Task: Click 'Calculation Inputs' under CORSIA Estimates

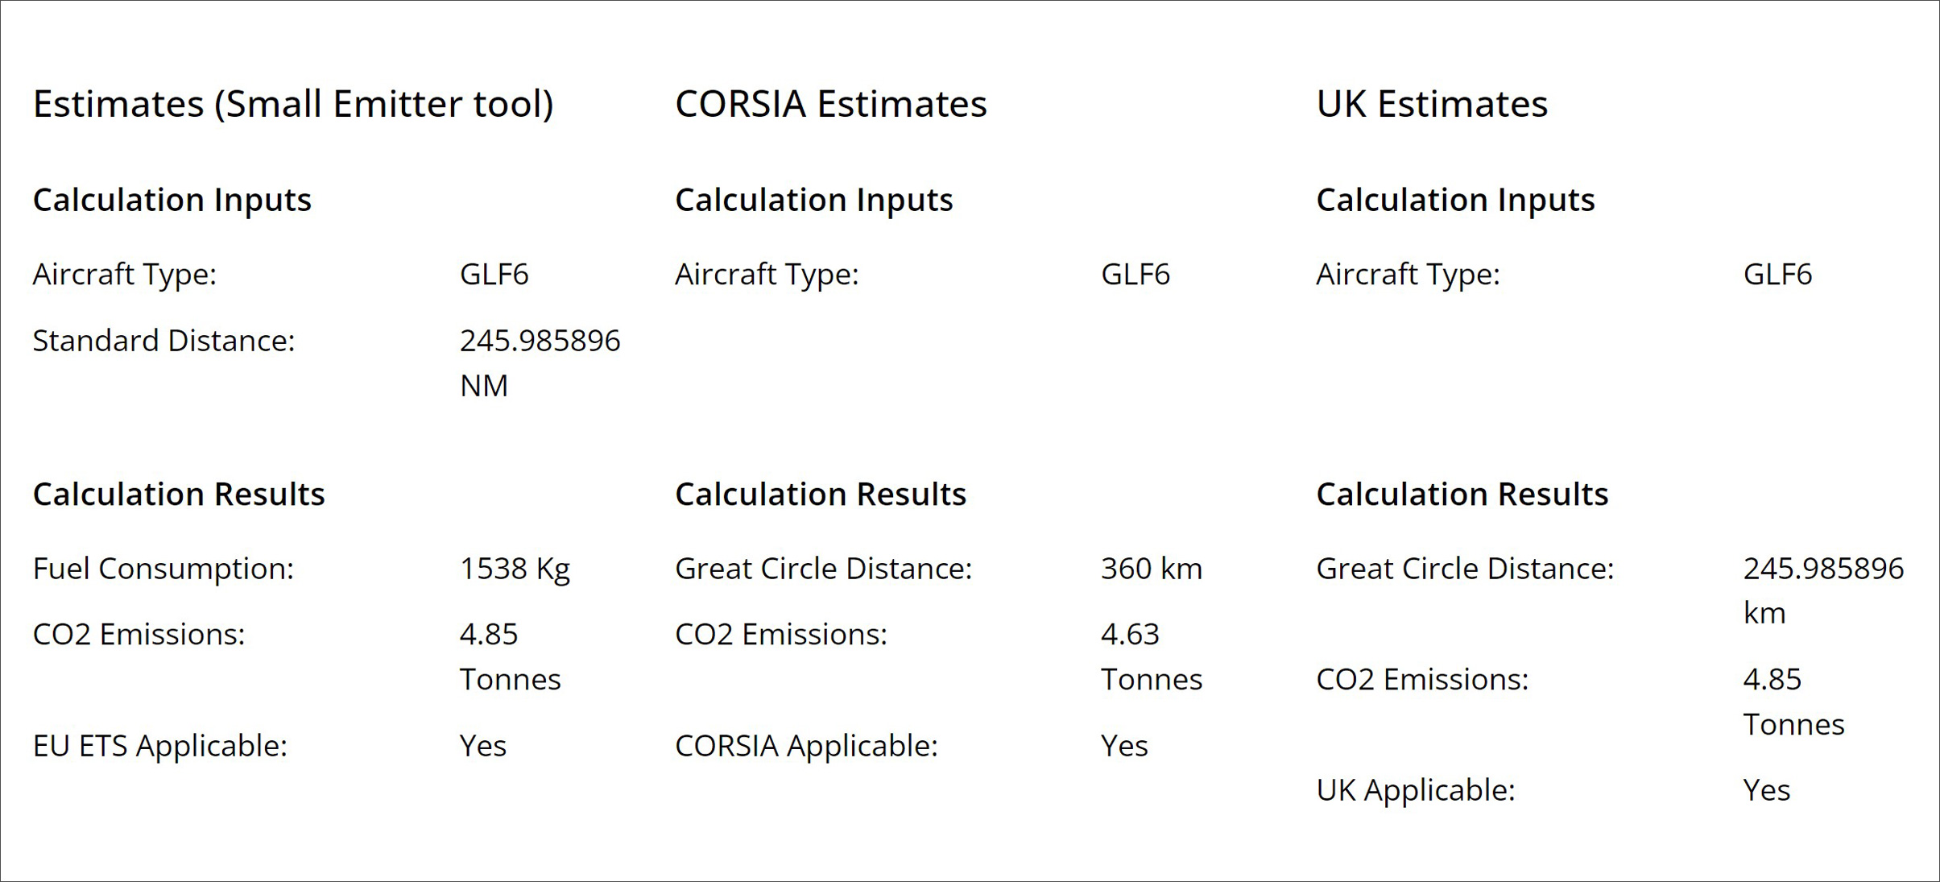Action: (813, 200)
